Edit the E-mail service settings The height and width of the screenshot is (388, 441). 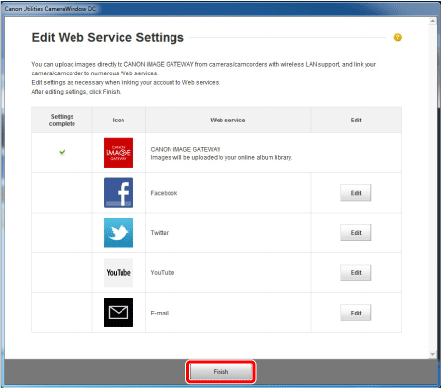coord(356,313)
